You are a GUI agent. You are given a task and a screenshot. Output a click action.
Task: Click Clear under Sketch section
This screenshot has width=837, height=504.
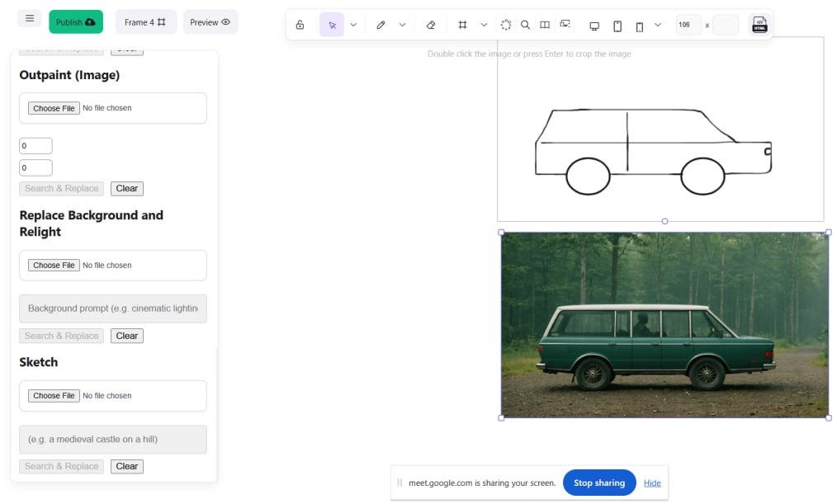(x=127, y=467)
